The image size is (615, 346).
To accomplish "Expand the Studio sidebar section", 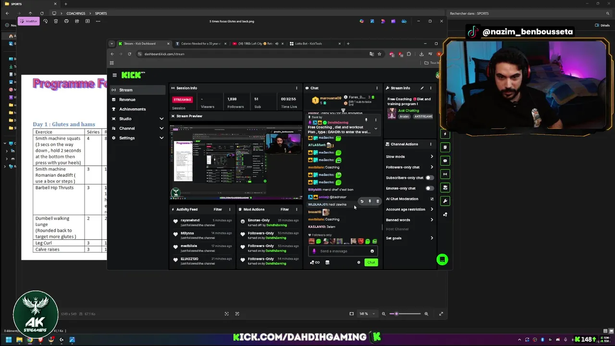I will click(x=161, y=119).
